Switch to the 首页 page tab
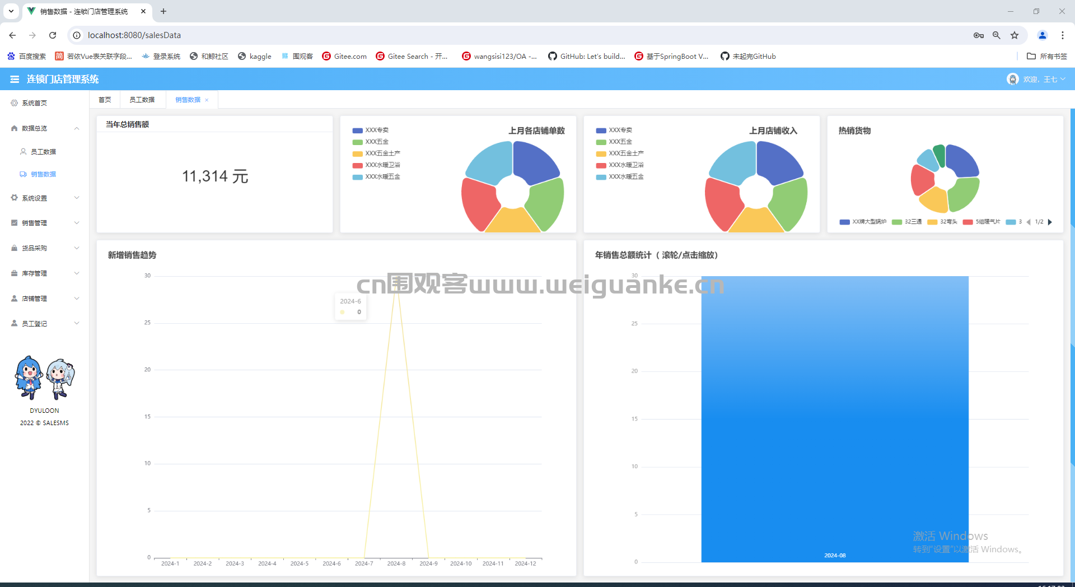This screenshot has width=1075, height=587. 105,100
